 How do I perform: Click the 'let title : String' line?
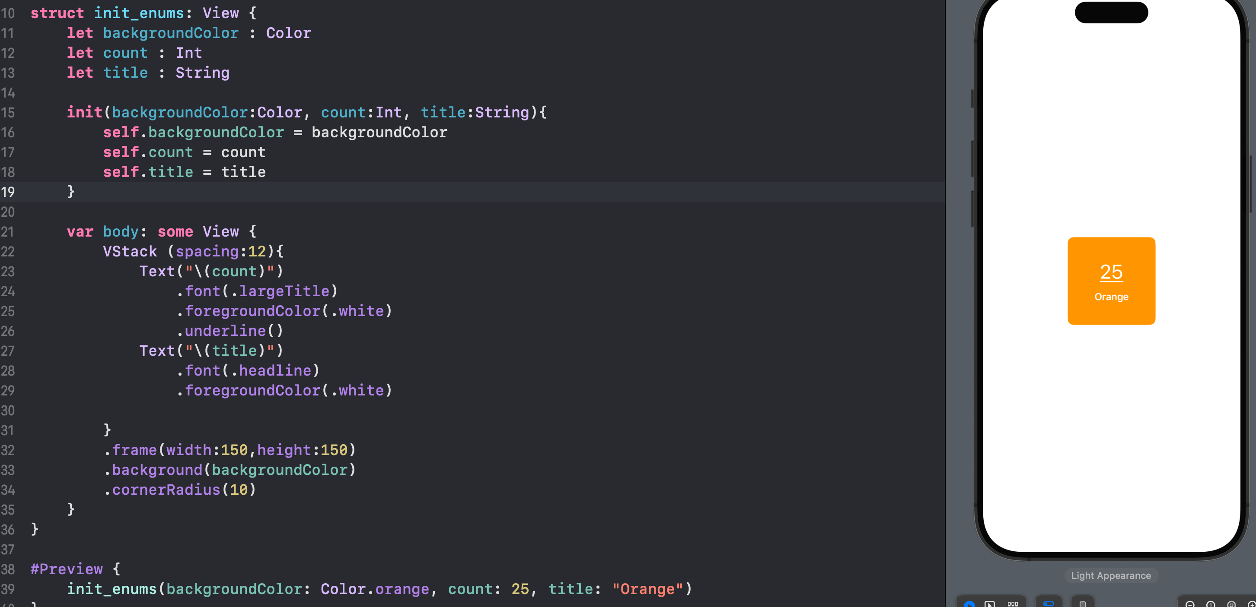coord(148,73)
